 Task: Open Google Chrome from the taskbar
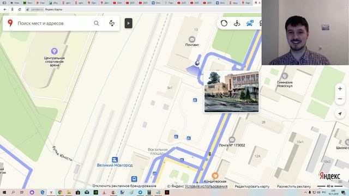coord(60,192)
